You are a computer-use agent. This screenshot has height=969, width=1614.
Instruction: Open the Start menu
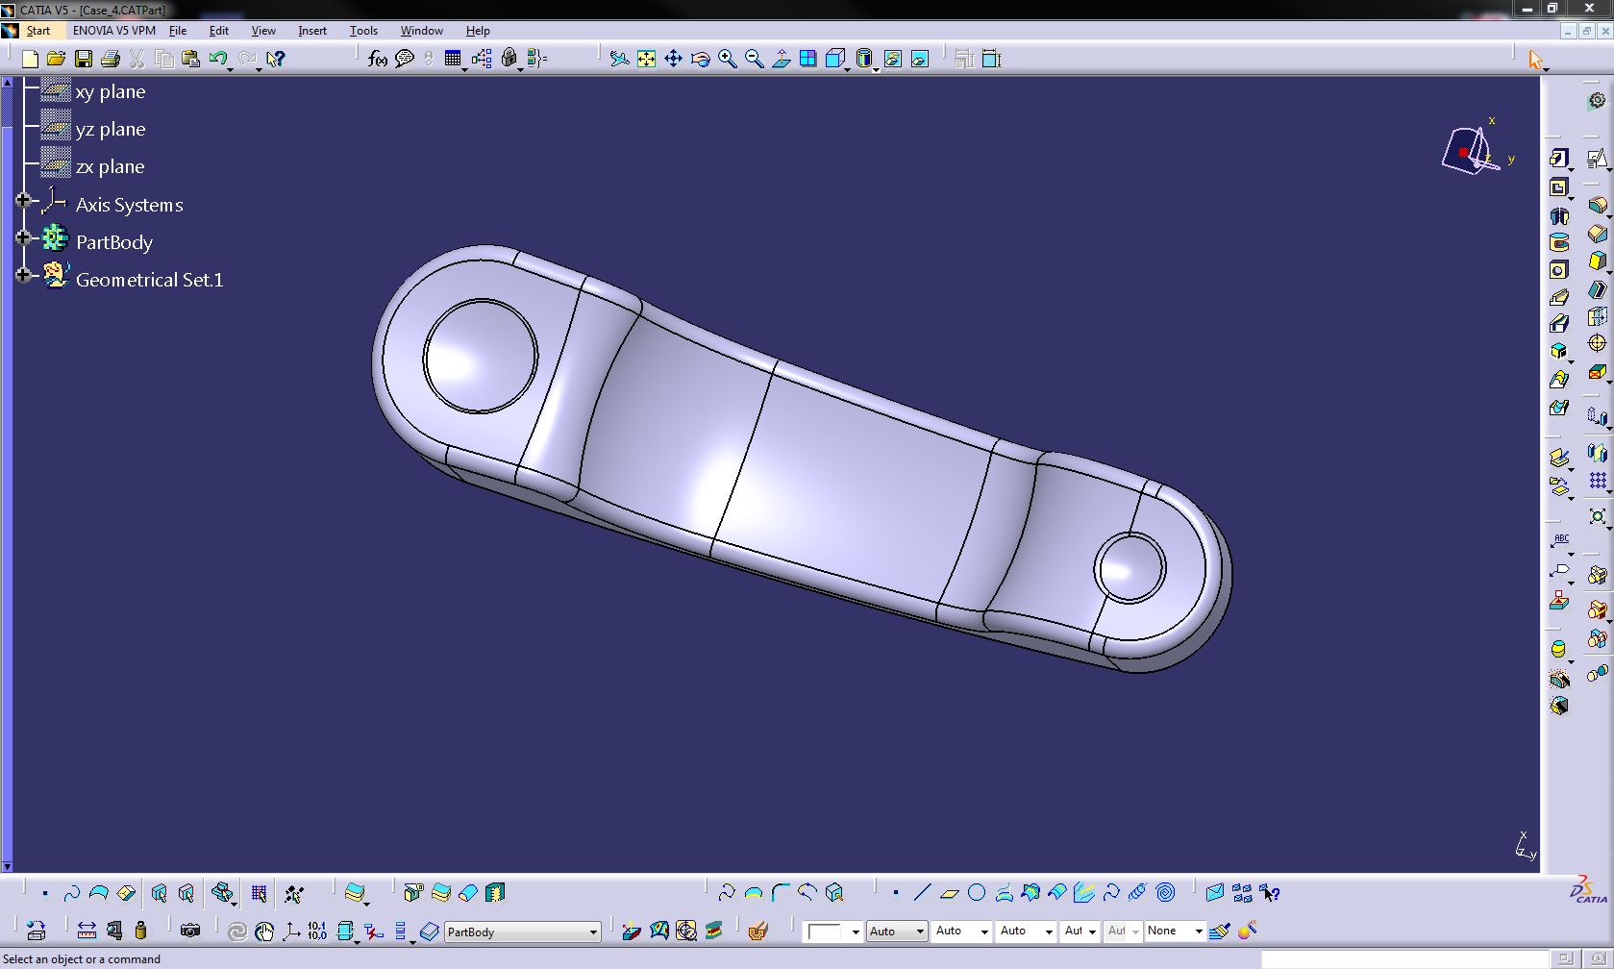click(38, 31)
